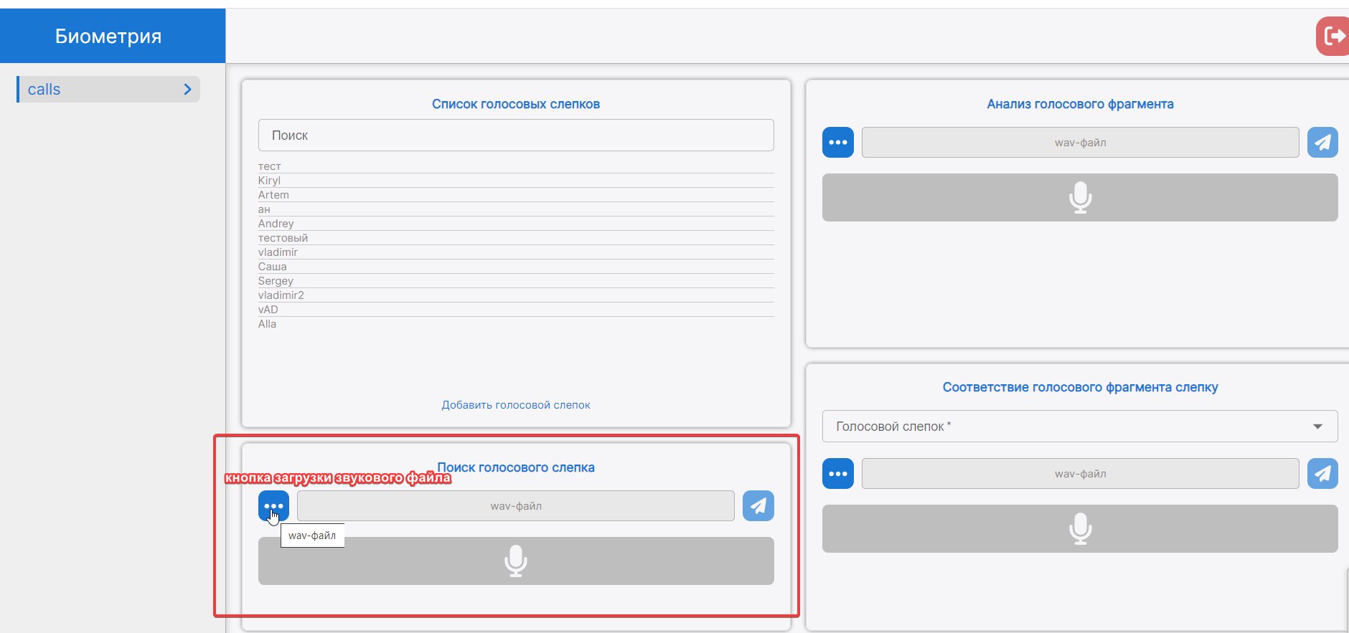Screen dimensions: 1349x633
Task: Click wav-файл field in voice fragment analysis
Action: coord(1079,143)
